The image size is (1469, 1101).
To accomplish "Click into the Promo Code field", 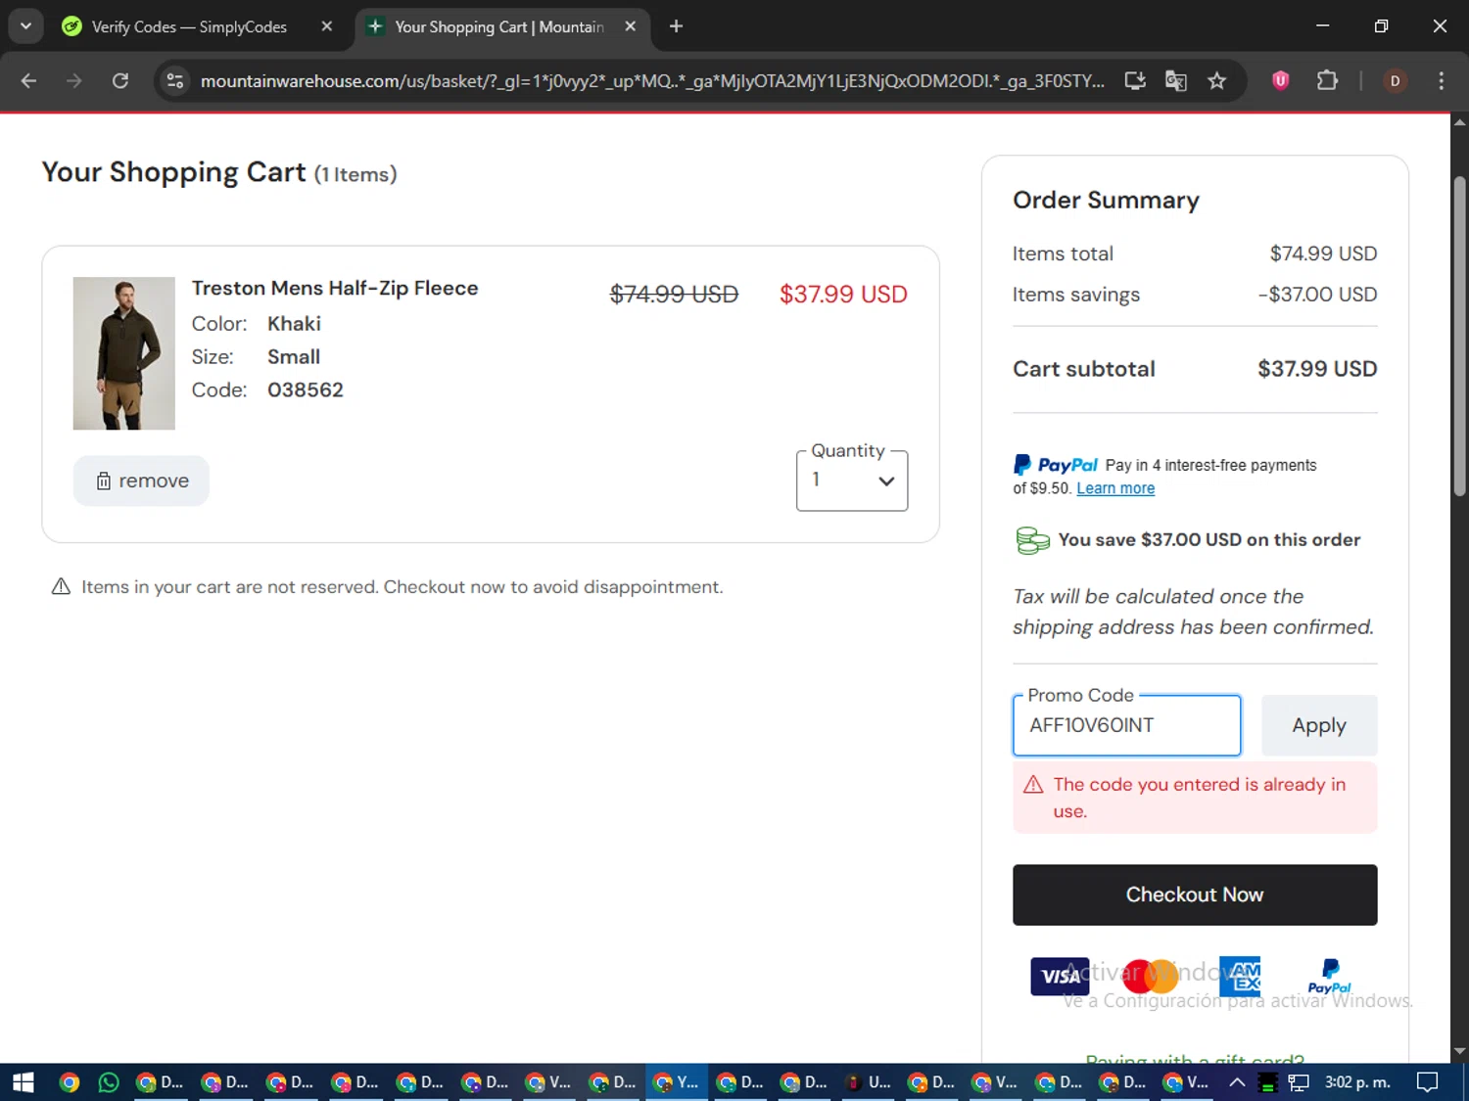I will [1126, 725].
